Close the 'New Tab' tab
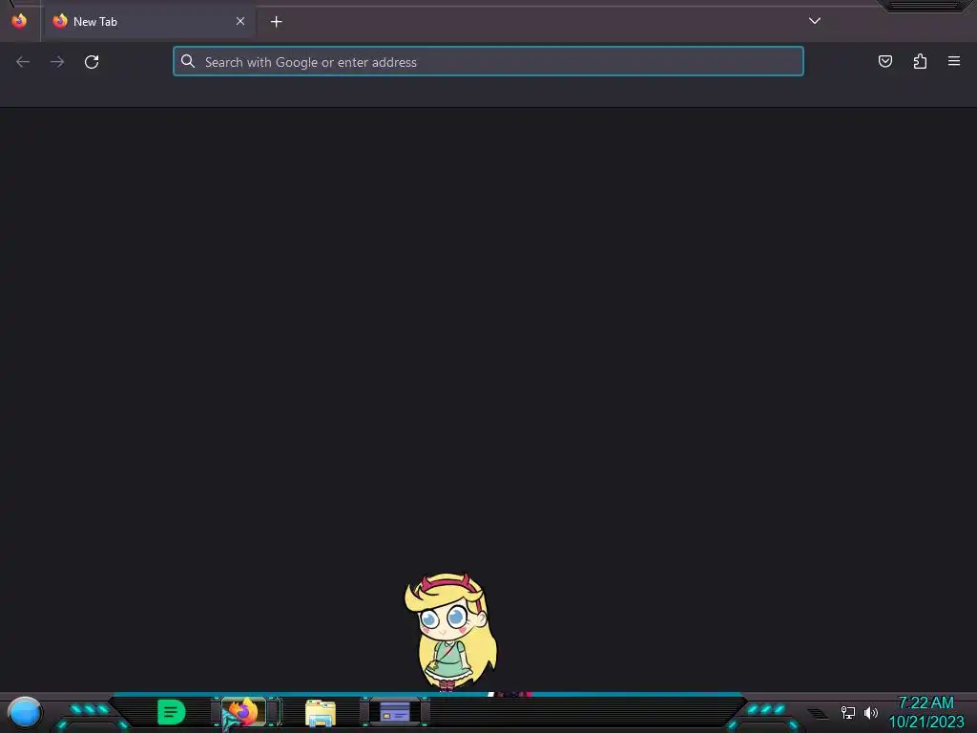This screenshot has width=977, height=733. [x=240, y=21]
